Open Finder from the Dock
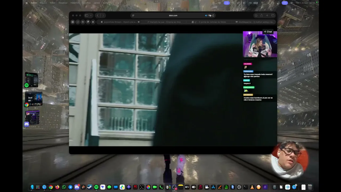341x192 pixels. (32, 187)
